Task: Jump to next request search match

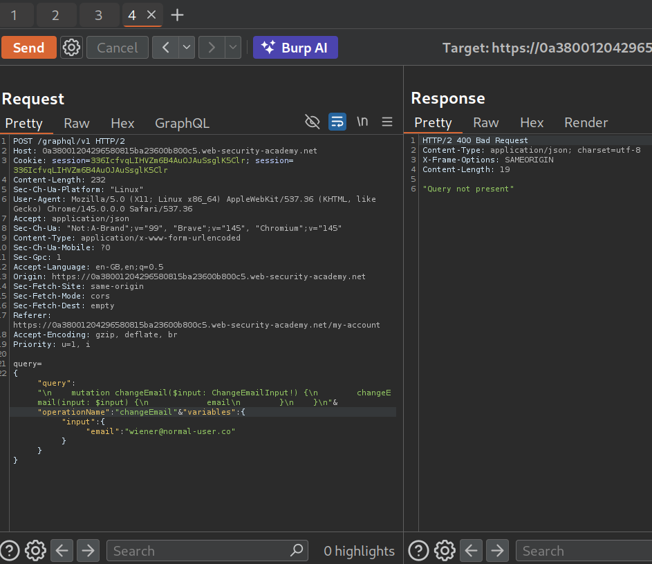Action: (88, 550)
